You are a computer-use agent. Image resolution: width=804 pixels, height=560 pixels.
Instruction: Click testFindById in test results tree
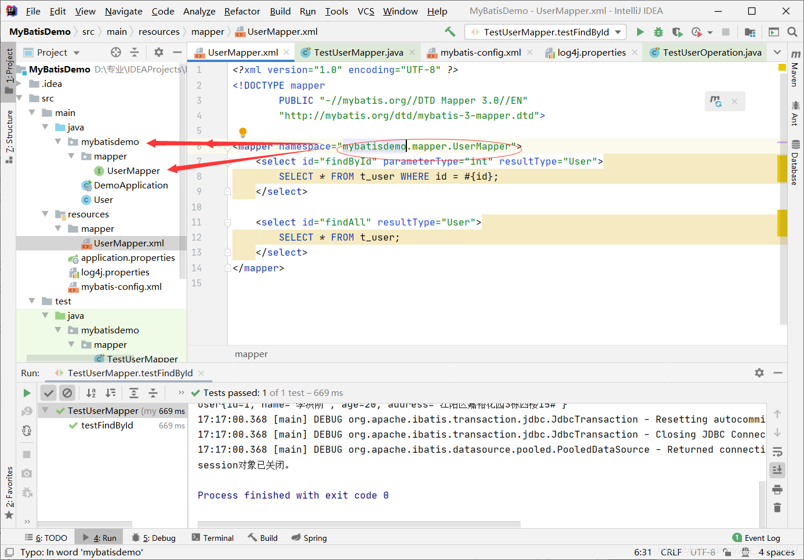click(x=107, y=425)
